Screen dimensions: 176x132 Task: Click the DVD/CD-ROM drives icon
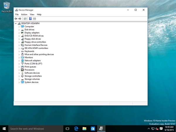pyautogui.click(x=23, y=36)
